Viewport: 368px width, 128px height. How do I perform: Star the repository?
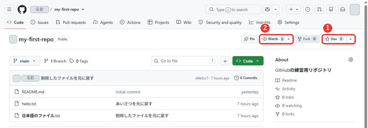tap(334, 39)
